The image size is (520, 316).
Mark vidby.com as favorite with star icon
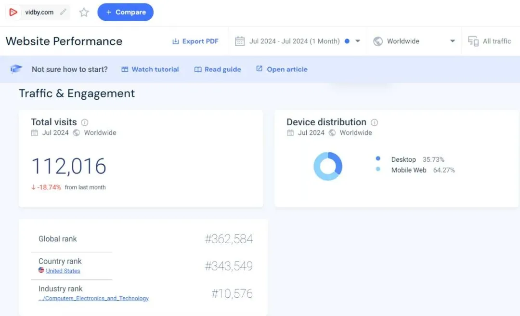[x=84, y=12]
